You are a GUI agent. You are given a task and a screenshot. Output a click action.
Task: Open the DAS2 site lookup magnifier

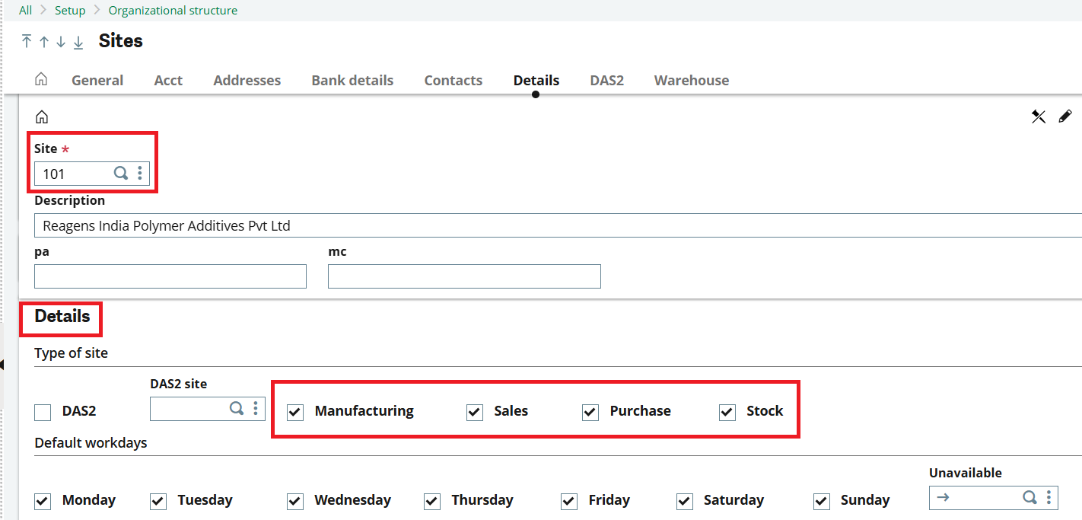[x=237, y=408]
